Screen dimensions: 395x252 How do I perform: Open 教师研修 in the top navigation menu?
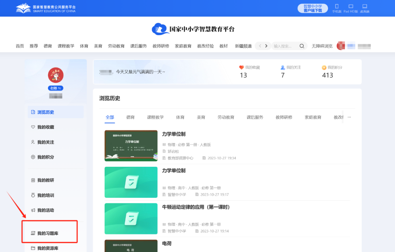[x=161, y=46]
